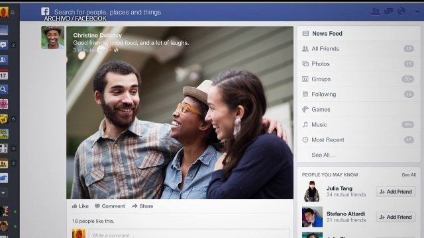424x238 pixels.
Task: Click the Groups 20+ count badge
Action: tap(407, 79)
